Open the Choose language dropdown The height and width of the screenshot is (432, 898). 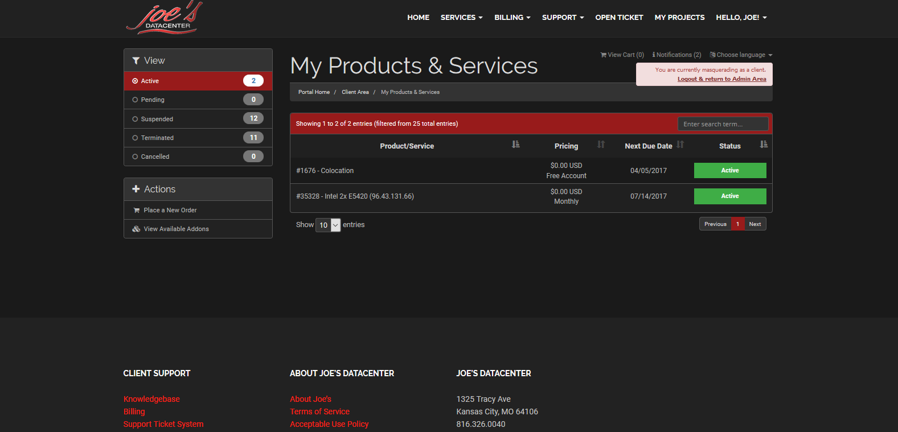(x=741, y=55)
